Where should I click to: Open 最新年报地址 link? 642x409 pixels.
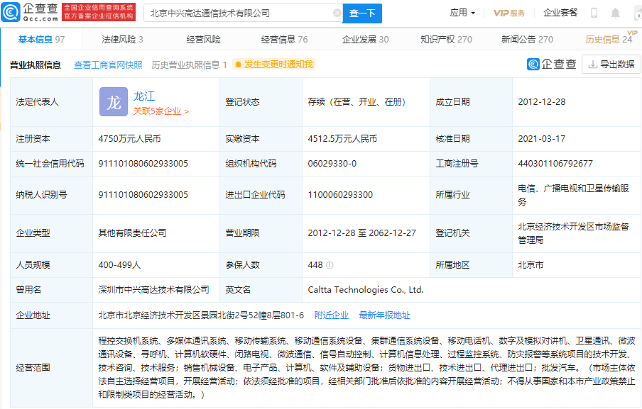click(x=384, y=315)
